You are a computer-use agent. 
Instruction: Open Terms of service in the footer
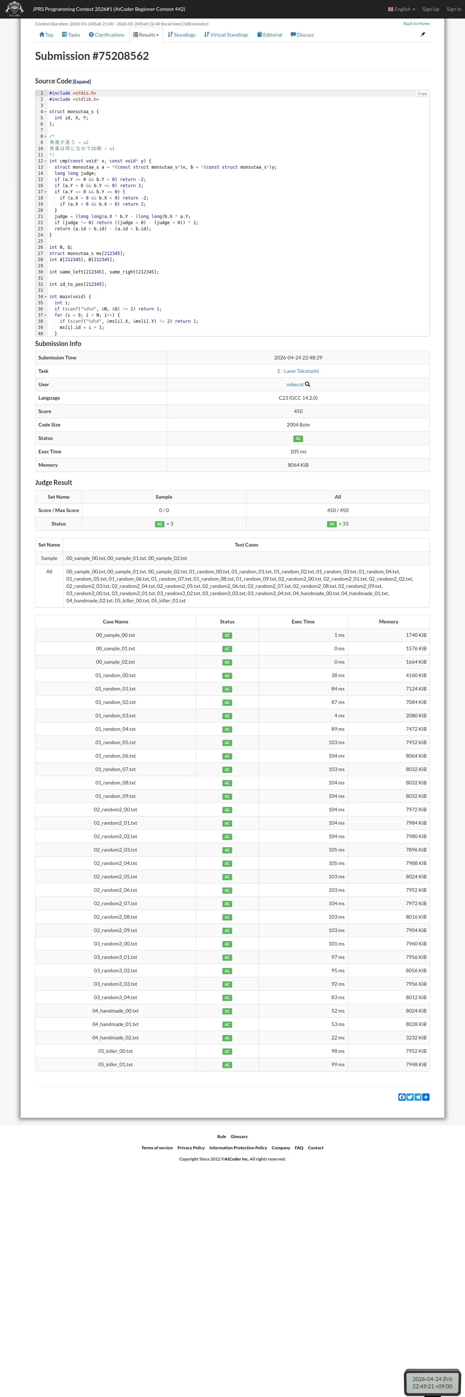[x=157, y=1148]
